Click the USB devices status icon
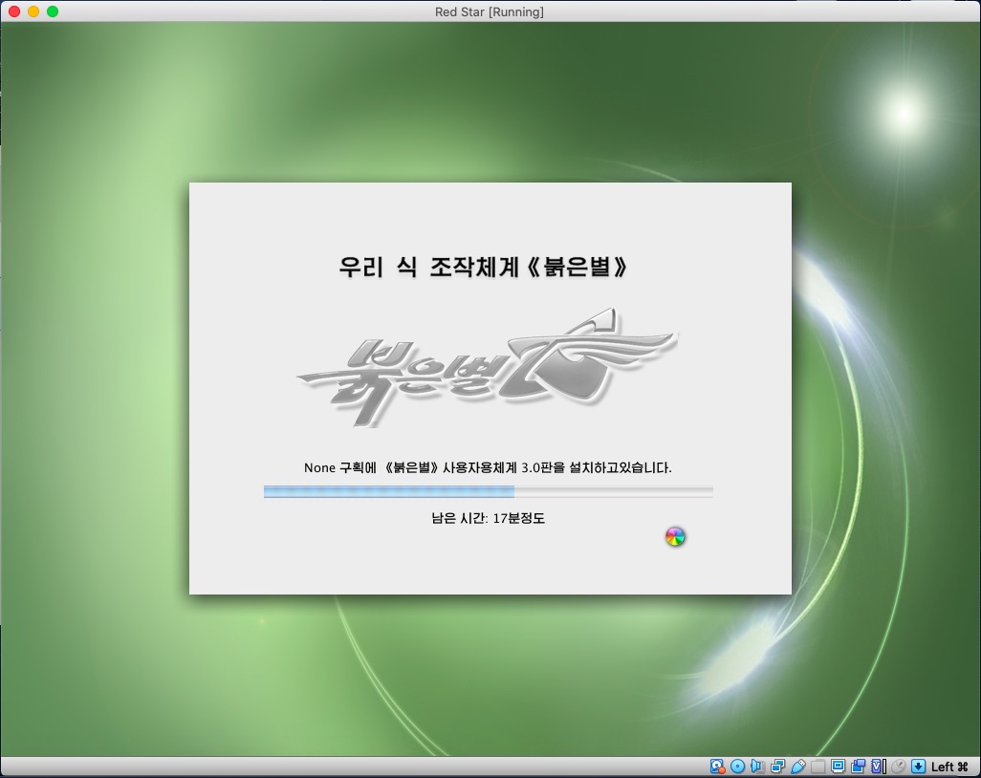Viewport: 981px width, 778px height. tap(797, 767)
